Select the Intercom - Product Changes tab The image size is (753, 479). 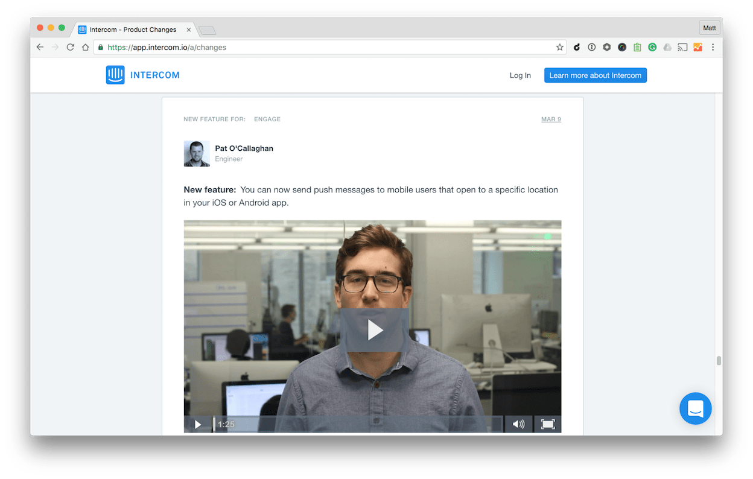133,30
